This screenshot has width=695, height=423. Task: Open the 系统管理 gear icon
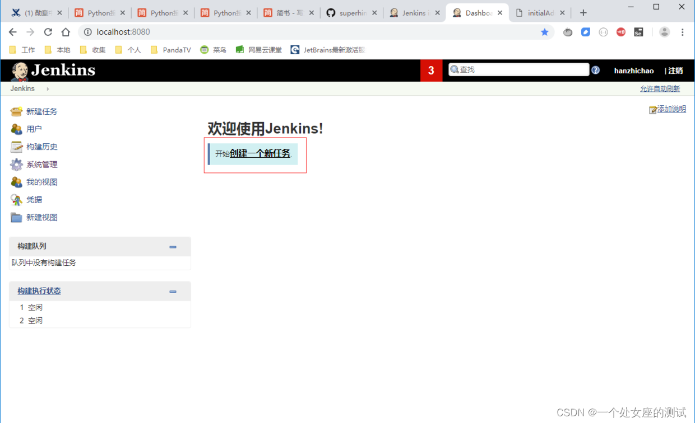(16, 164)
